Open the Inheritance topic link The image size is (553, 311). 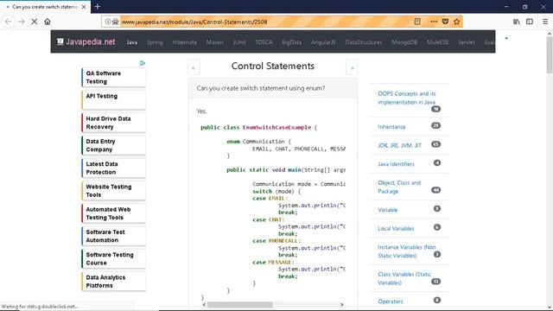coord(391,127)
